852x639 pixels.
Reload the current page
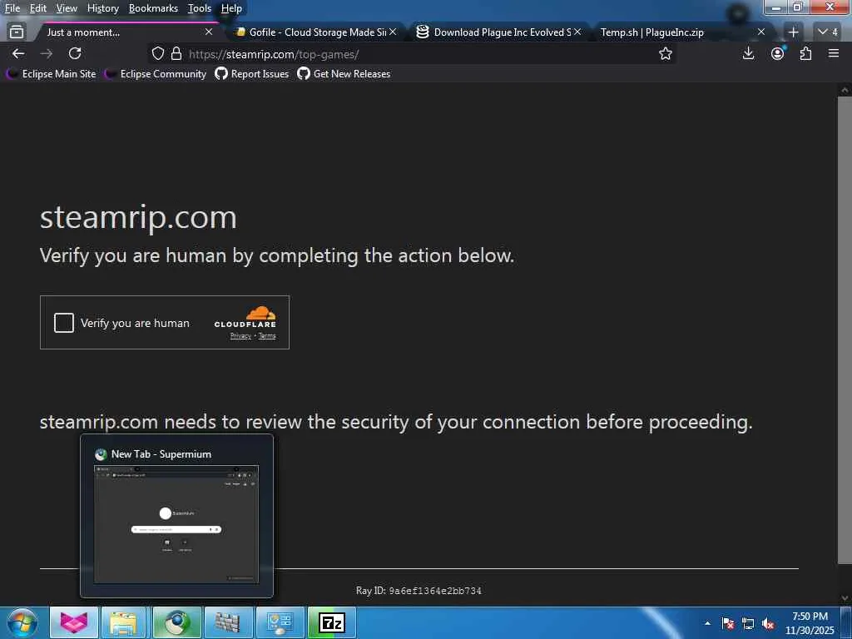(75, 53)
